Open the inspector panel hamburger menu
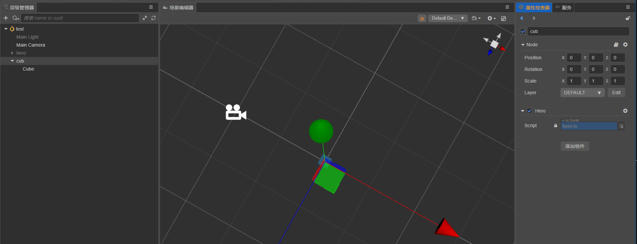Screen dimensions: 637x244 pos(628,7)
